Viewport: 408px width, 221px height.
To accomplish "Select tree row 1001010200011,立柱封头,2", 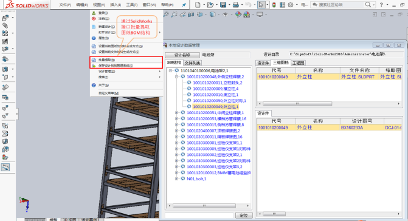I will click(x=218, y=83).
